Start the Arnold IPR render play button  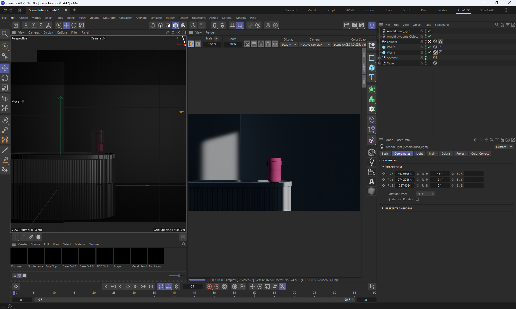pos(191,44)
